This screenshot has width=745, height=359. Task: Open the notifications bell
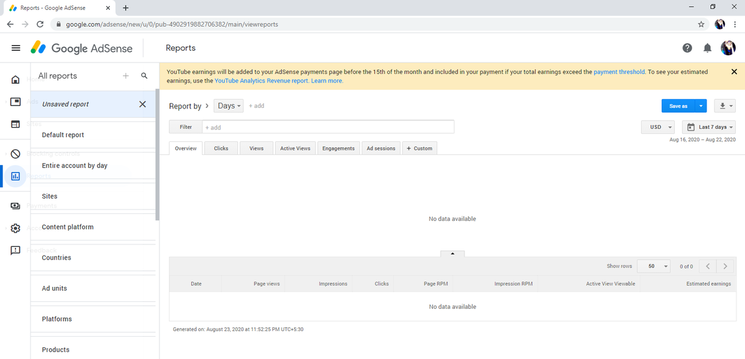tap(707, 48)
